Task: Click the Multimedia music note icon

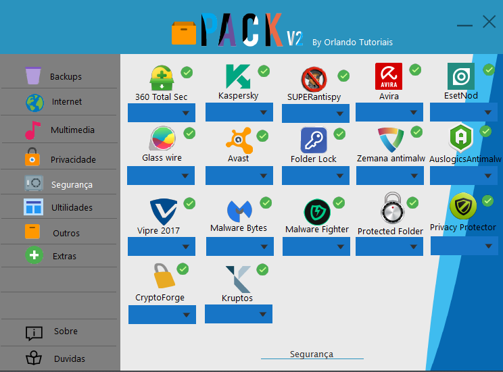Action: (32, 130)
